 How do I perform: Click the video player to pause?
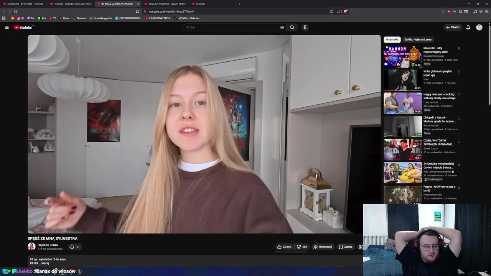pyautogui.click(x=204, y=134)
